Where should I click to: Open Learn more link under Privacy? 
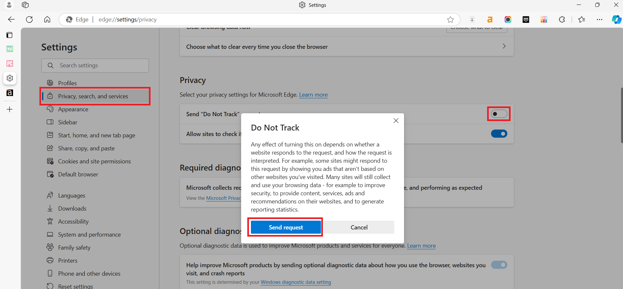coord(313,95)
